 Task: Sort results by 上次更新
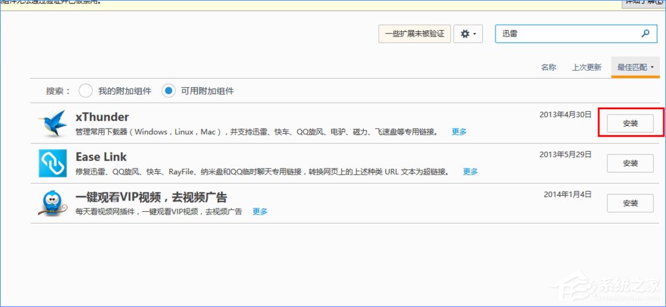pos(586,67)
